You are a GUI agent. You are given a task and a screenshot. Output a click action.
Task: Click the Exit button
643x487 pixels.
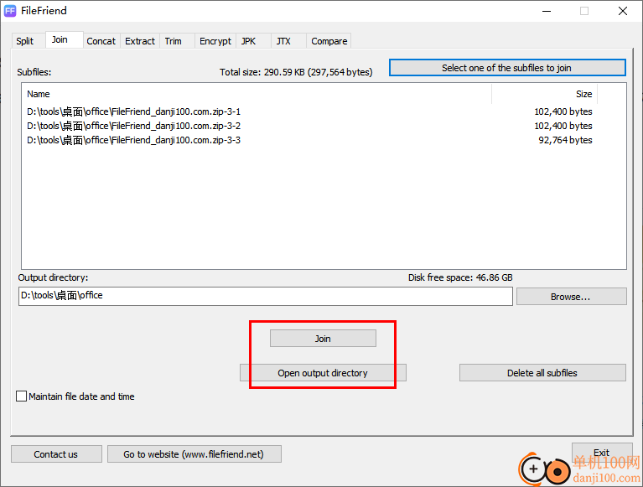(x=602, y=452)
